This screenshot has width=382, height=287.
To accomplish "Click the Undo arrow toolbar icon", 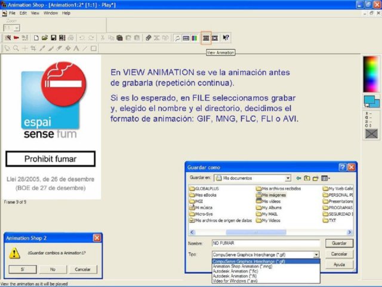I will (x=82, y=38).
